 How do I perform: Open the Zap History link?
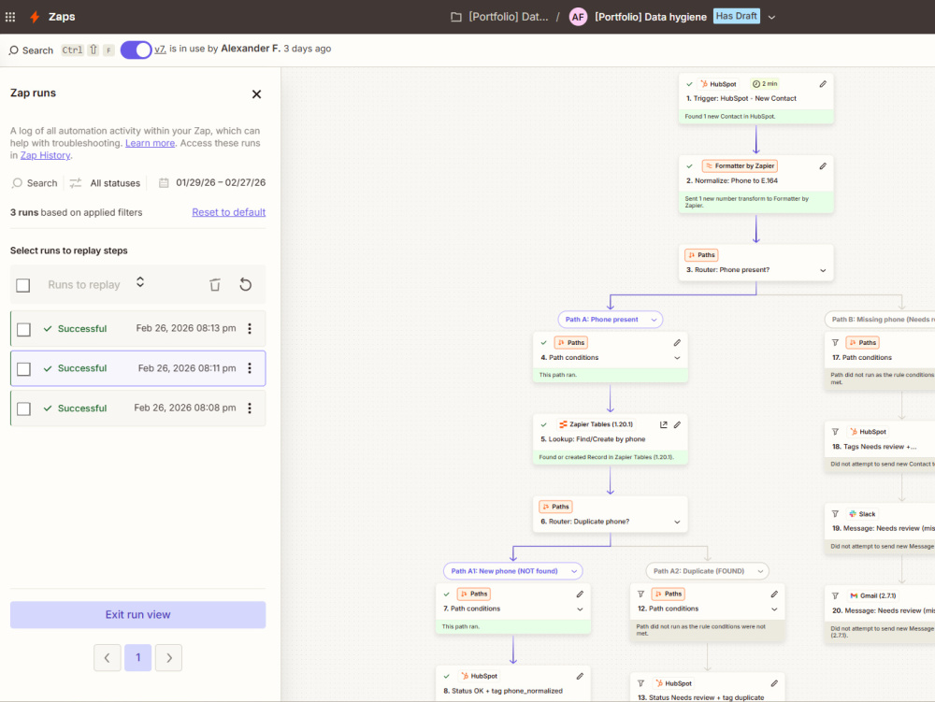45,155
